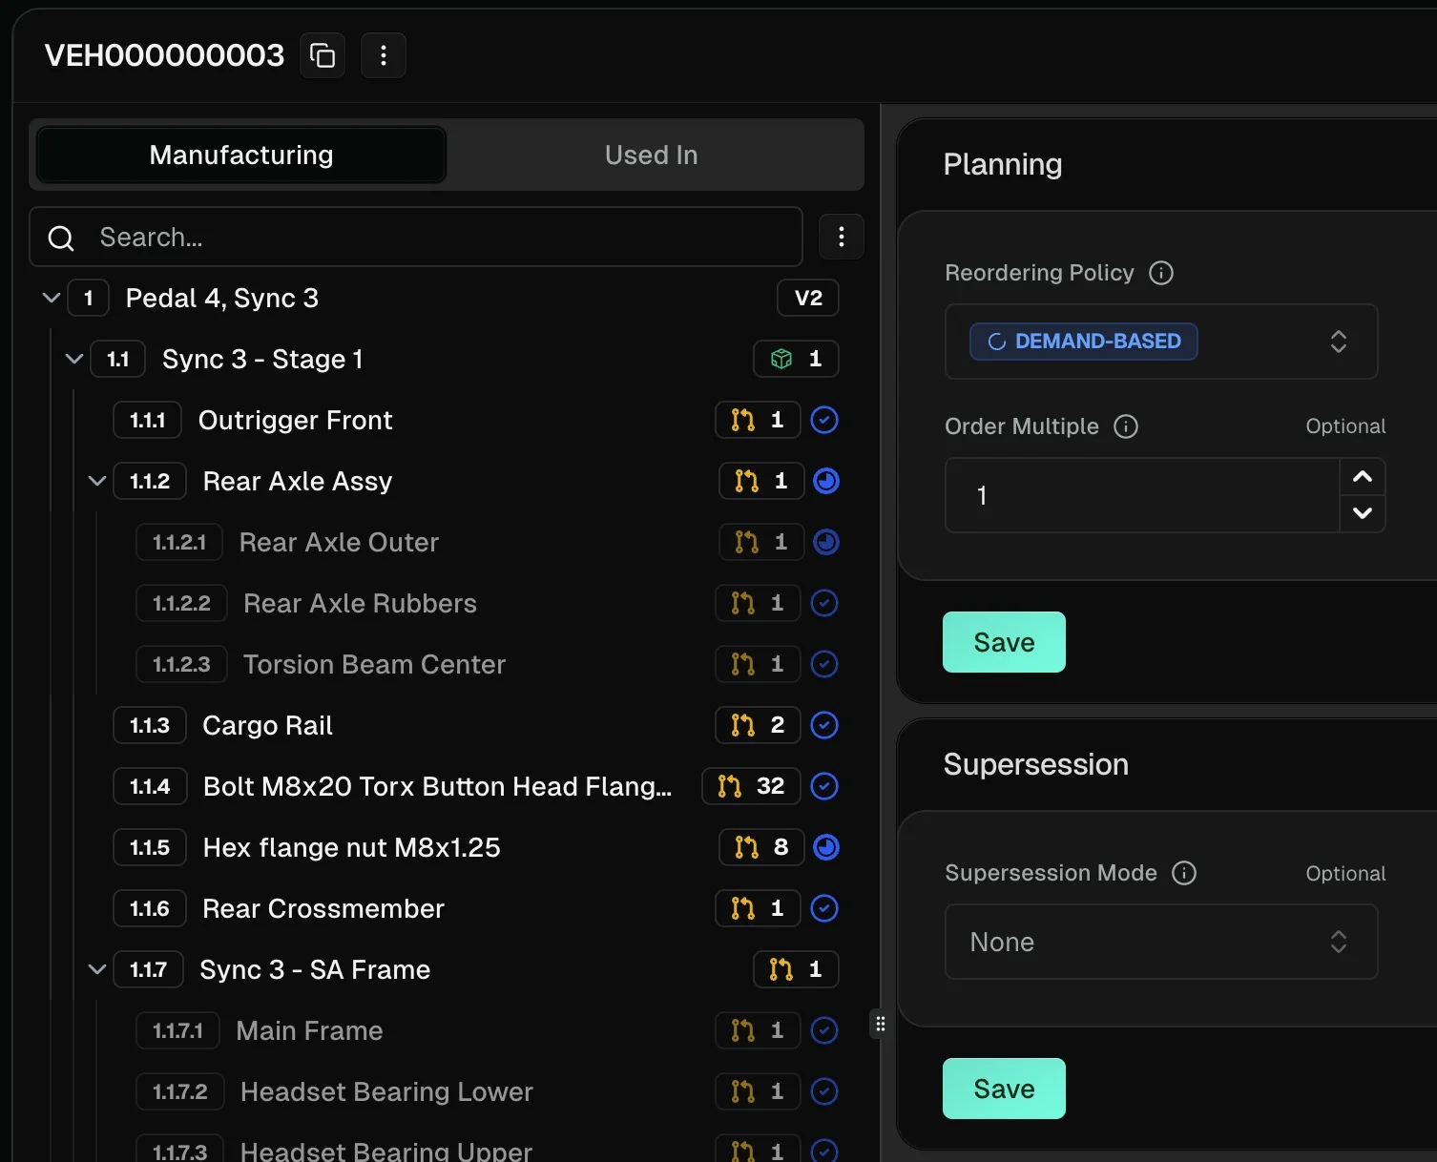Click Order Multiple info icon
Image resolution: width=1437 pixels, height=1162 pixels.
tap(1126, 426)
